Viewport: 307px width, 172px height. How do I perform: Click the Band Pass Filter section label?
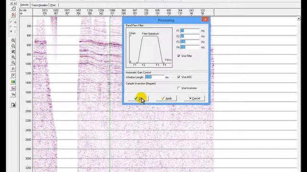point(134,25)
